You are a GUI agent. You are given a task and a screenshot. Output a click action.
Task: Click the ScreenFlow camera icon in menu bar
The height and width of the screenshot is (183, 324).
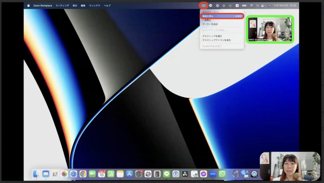tap(203, 5)
